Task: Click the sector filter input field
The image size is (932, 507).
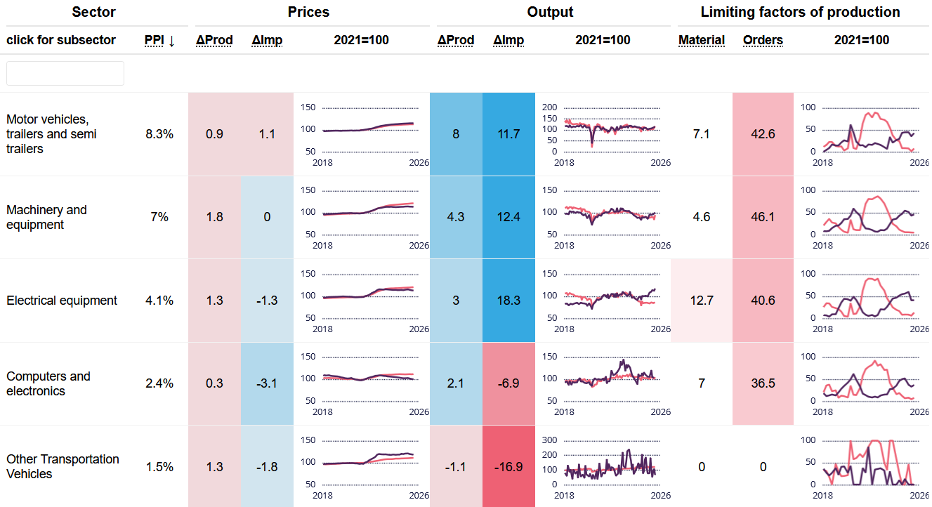Action: [65, 73]
